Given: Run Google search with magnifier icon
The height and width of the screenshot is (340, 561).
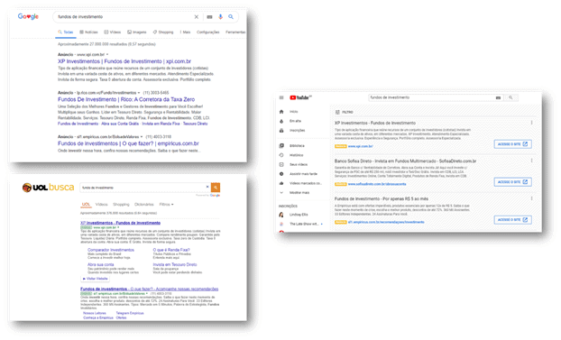Looking at the screenshot, I should click(x=231, y=17).
